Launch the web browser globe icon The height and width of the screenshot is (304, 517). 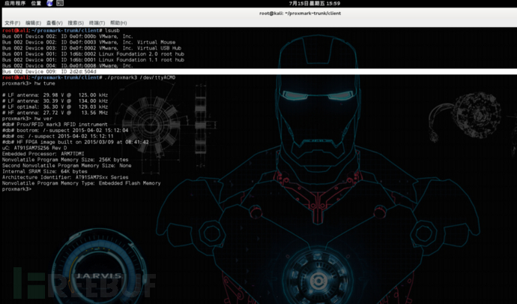point(49,3)
